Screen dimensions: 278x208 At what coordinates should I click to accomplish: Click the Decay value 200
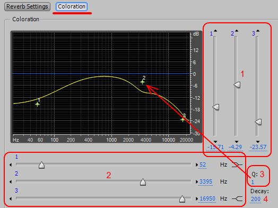256,199
